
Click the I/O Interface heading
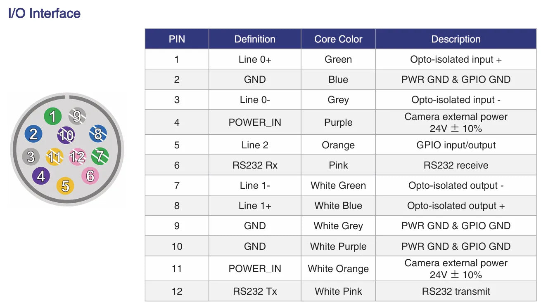coord(45,14)
